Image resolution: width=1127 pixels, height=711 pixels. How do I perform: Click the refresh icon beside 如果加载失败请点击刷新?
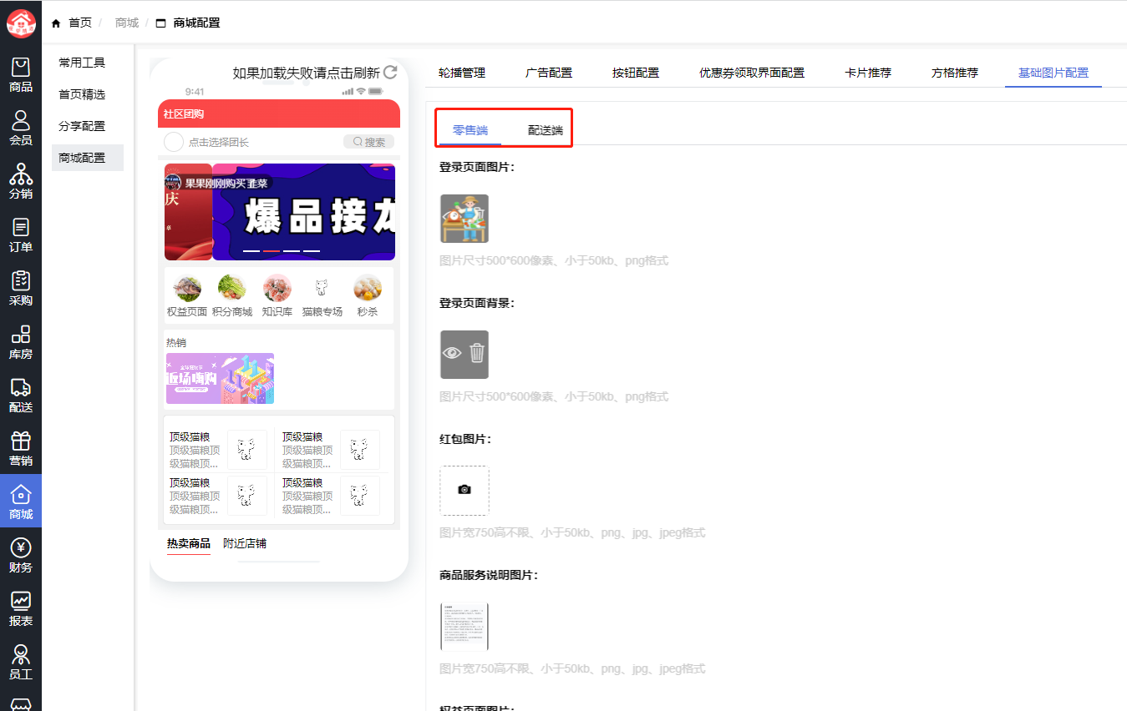pyautogui.click(x=390, y=73)
